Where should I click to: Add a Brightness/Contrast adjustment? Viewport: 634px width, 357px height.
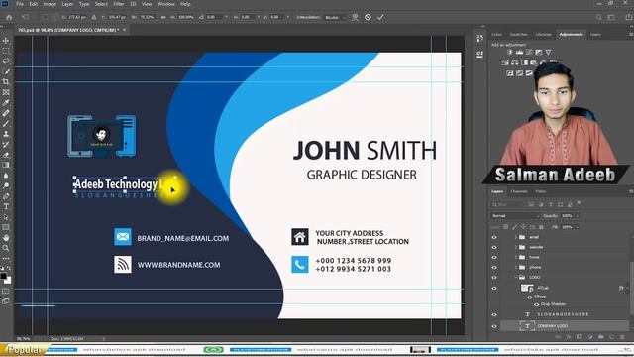pyautogui.click(x=510, y=52)
